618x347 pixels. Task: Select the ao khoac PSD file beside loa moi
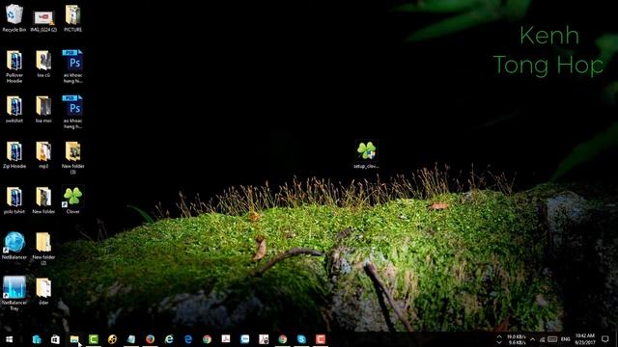[73, 112]
